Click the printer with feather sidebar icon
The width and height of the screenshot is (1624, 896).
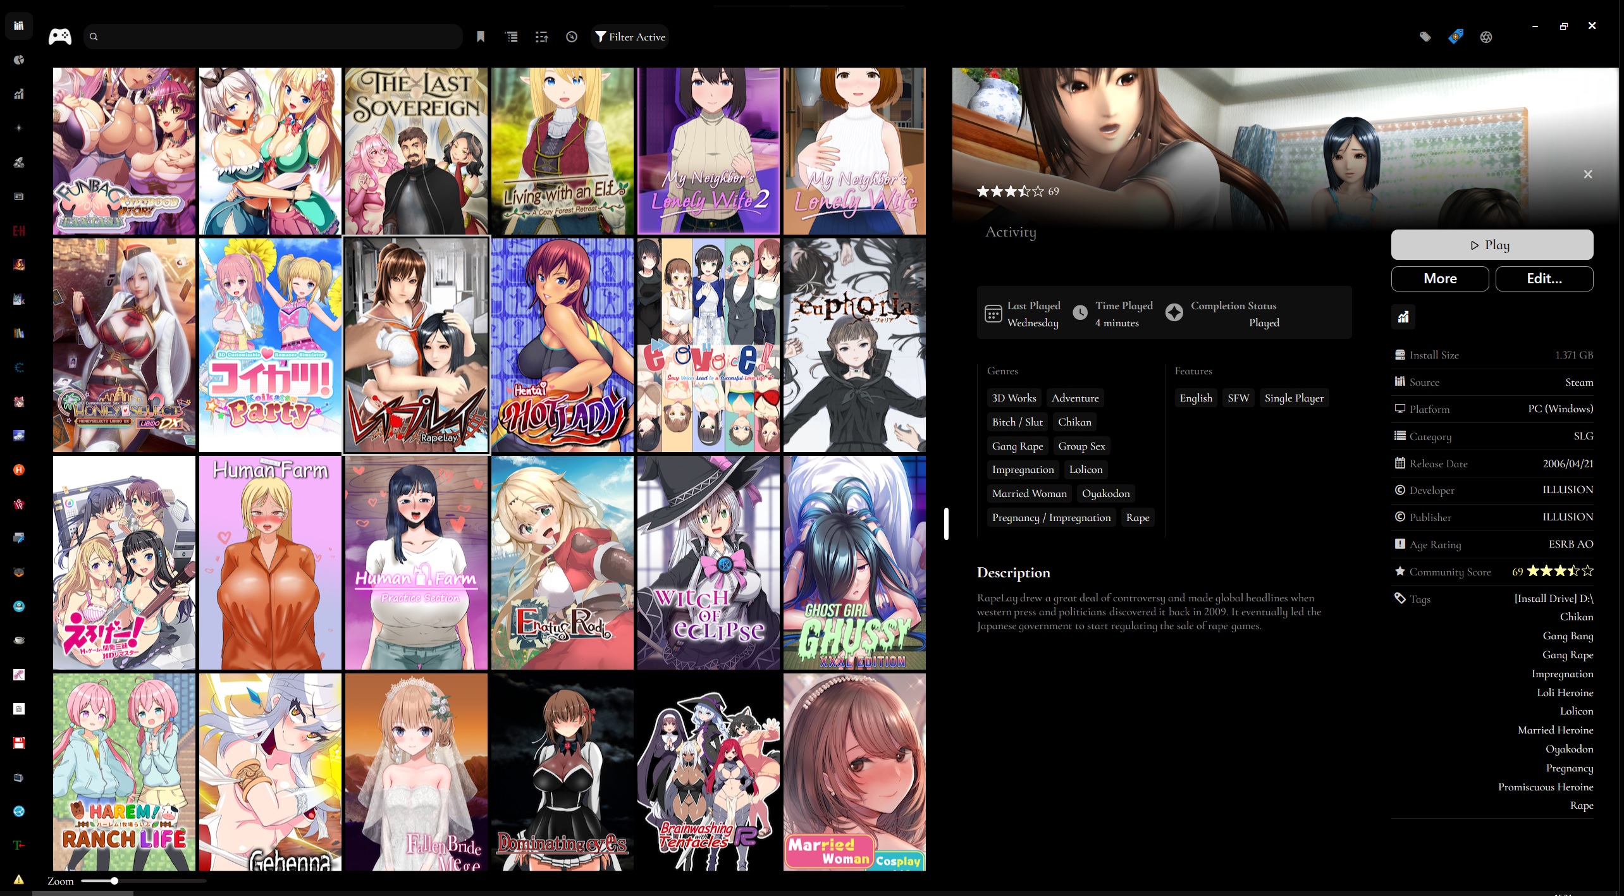(19, 538)
